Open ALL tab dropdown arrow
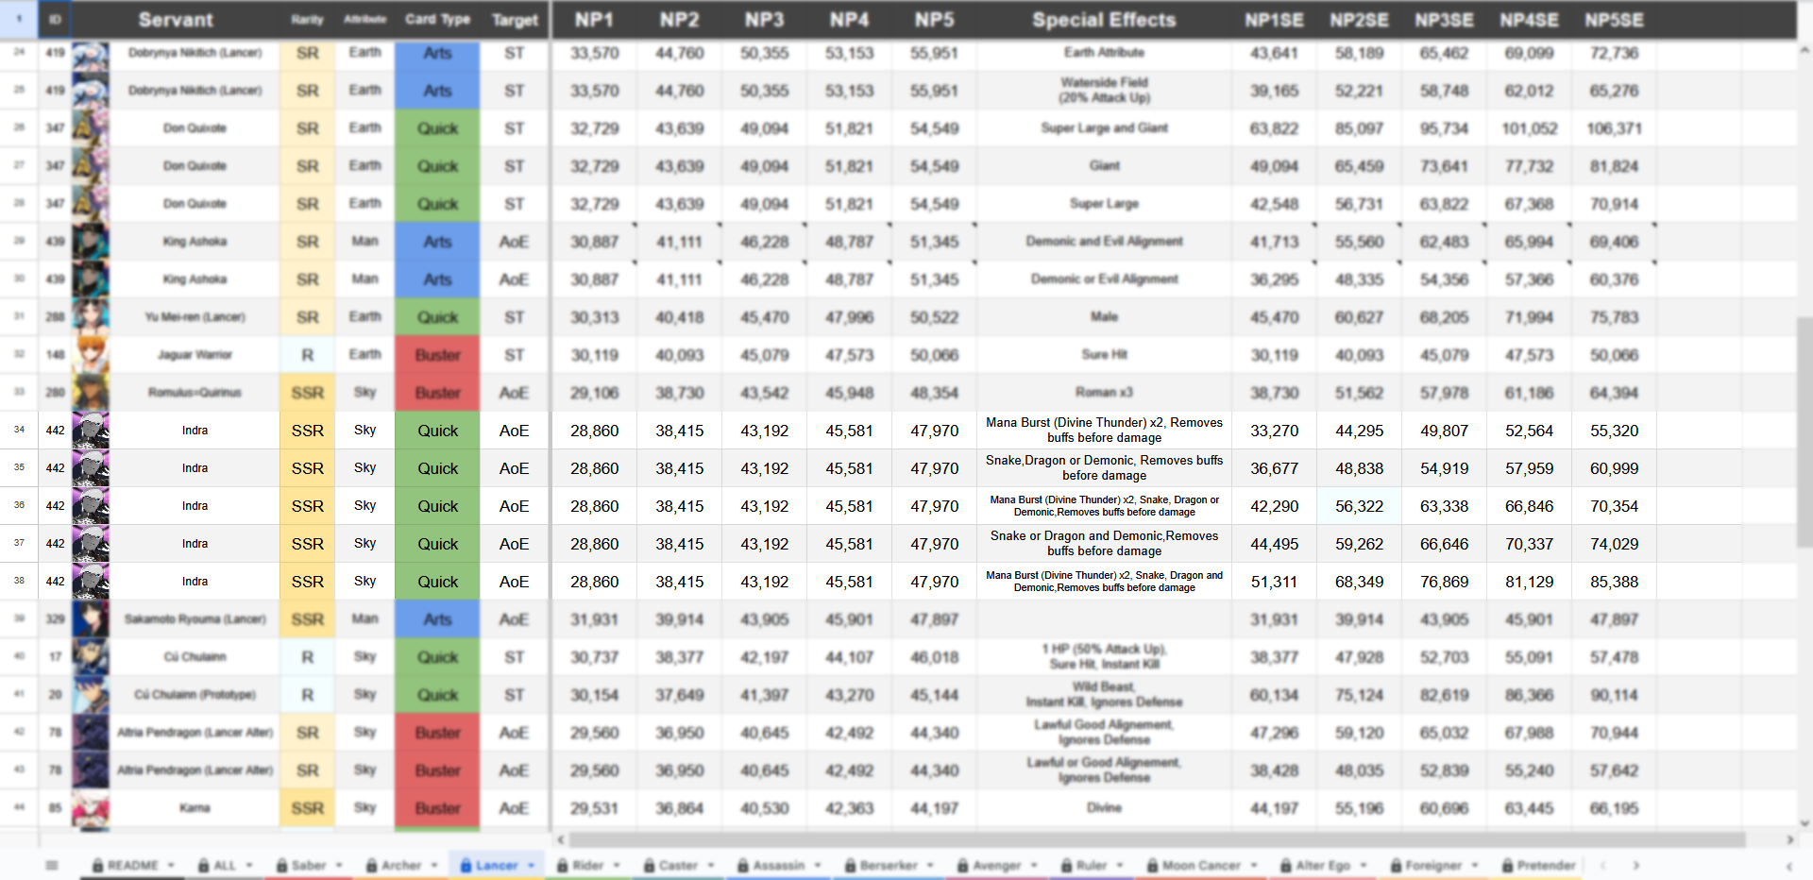The image size is (1813, 880). click(x=249, y=866)
